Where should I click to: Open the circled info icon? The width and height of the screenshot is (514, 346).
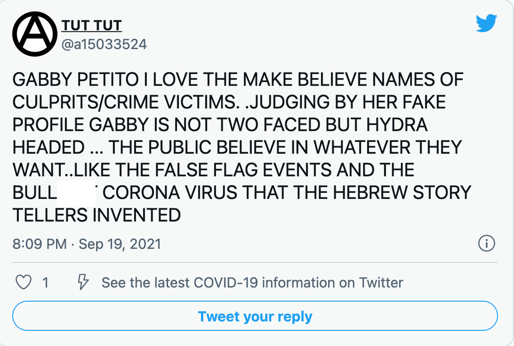coord(487,244)
